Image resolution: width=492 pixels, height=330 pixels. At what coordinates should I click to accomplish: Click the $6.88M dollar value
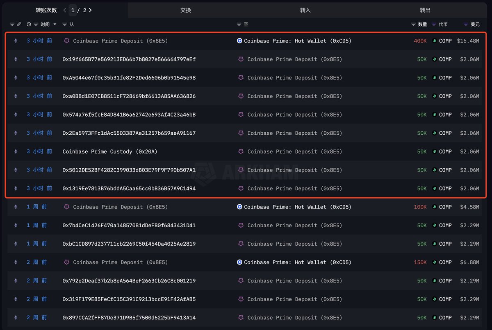(x=469, y=262)
